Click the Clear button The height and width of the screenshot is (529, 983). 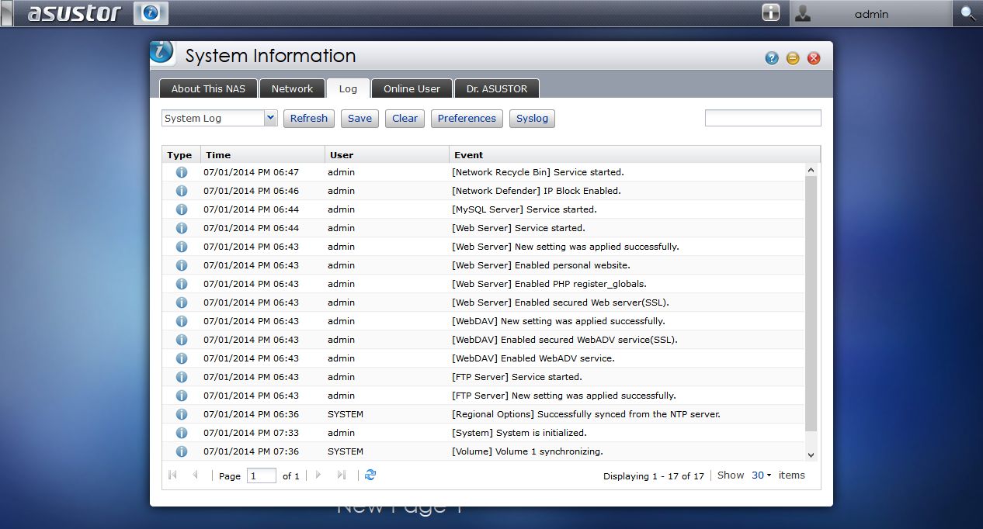pos(405,118)
